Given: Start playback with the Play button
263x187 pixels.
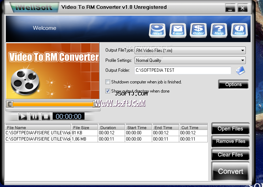Looking at the screenshot, I should tap(23, 116).
